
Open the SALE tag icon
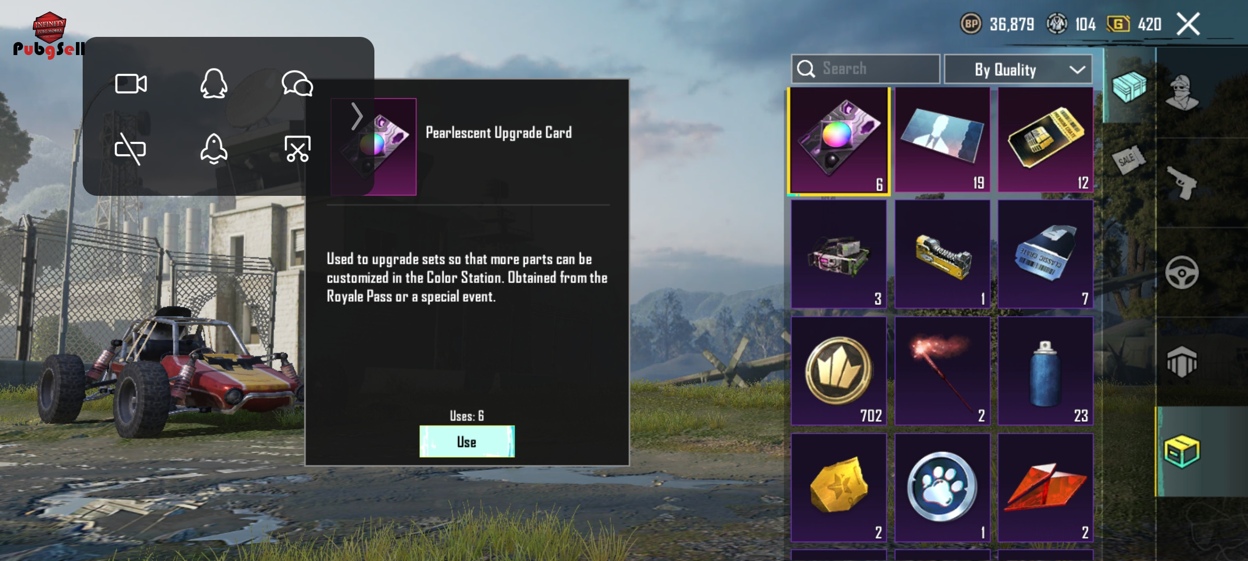(1128, 159)
